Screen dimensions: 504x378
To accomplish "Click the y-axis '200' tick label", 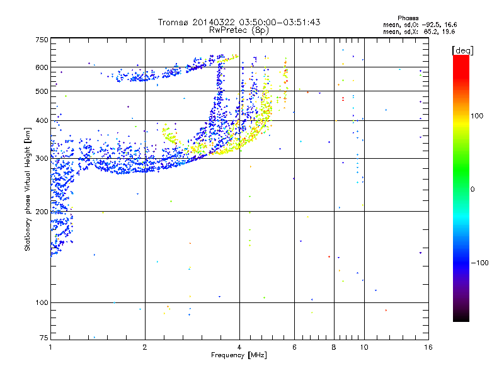I will (x=42, y=212).
